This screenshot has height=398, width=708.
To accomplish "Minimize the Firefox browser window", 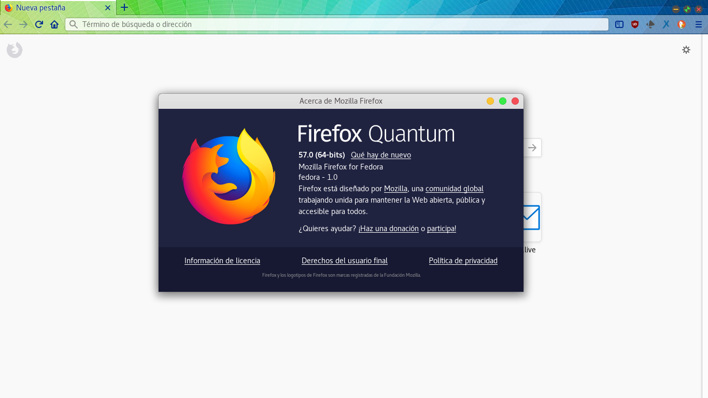I will tap(676, 9).
